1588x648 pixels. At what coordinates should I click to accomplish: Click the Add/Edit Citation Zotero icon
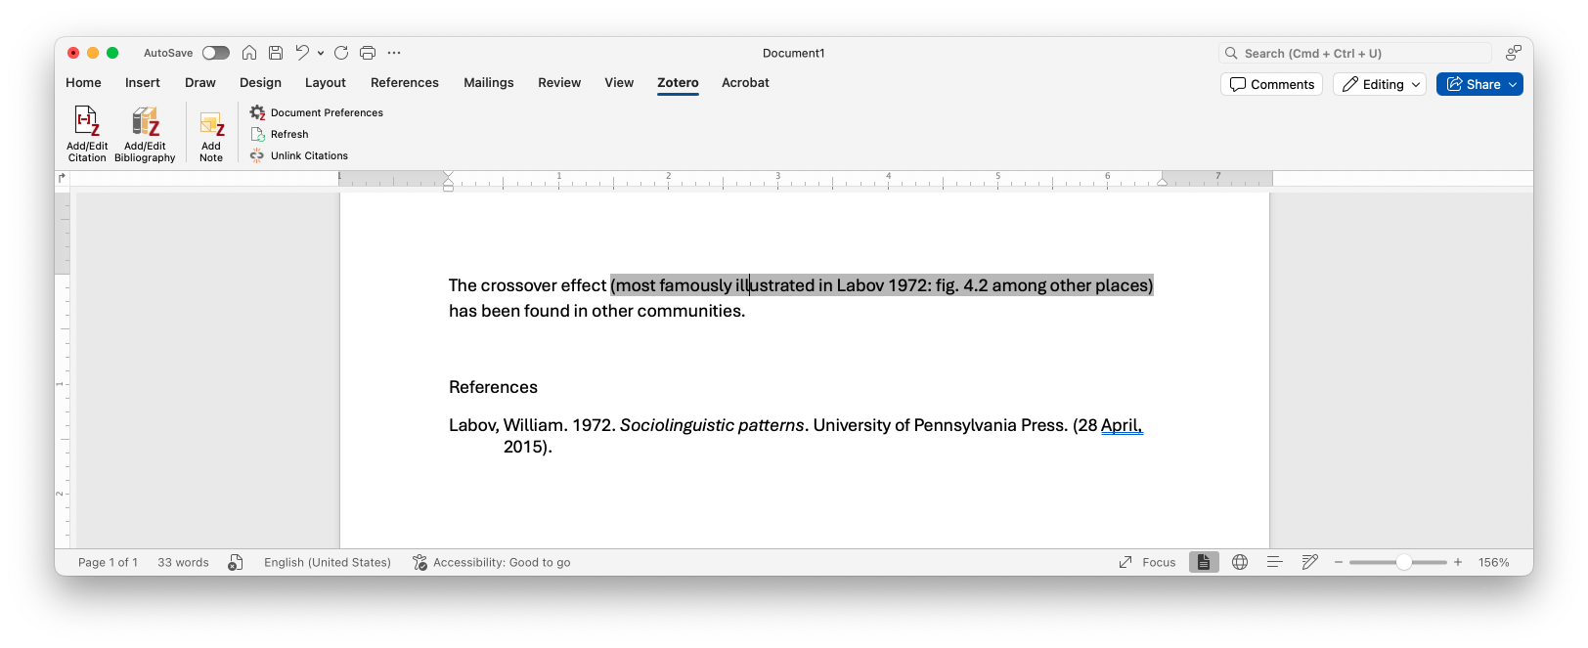87,123
